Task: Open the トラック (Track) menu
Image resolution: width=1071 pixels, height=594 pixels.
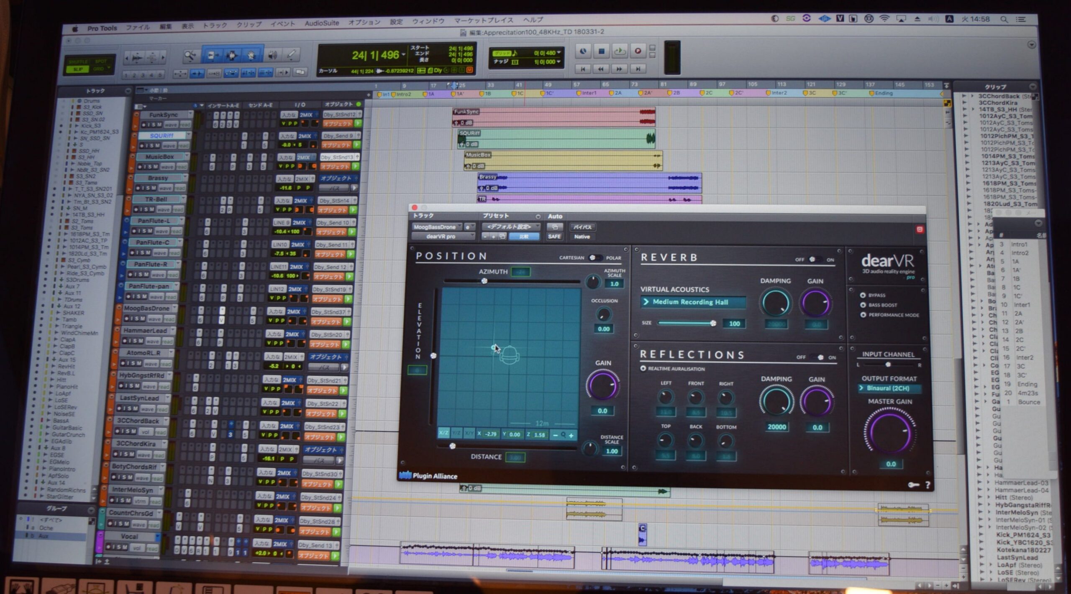Action: pyautogui.click(x=215, y=25)
